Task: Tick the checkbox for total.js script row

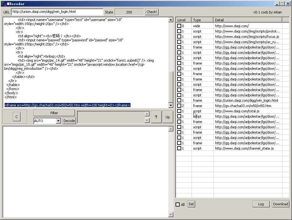Action: pos(179,111)
